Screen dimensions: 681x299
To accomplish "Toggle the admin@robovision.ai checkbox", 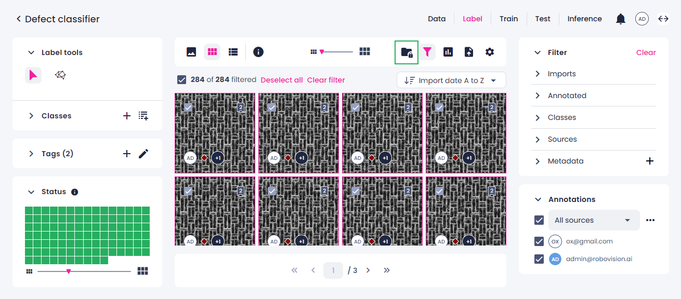I will pos(539,259).
